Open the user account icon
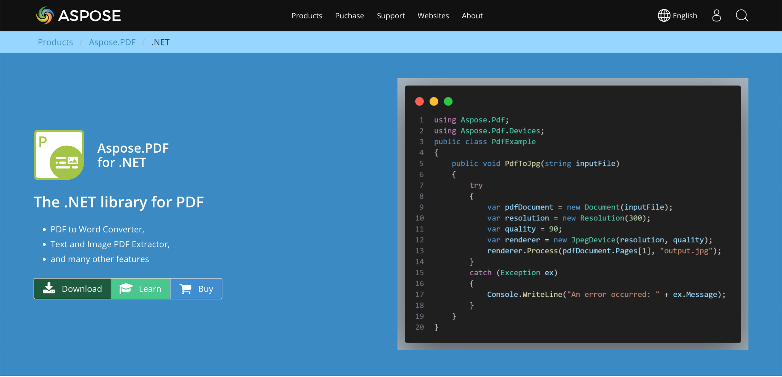This screenshot has height=377, width=782. tap(716, 16)
